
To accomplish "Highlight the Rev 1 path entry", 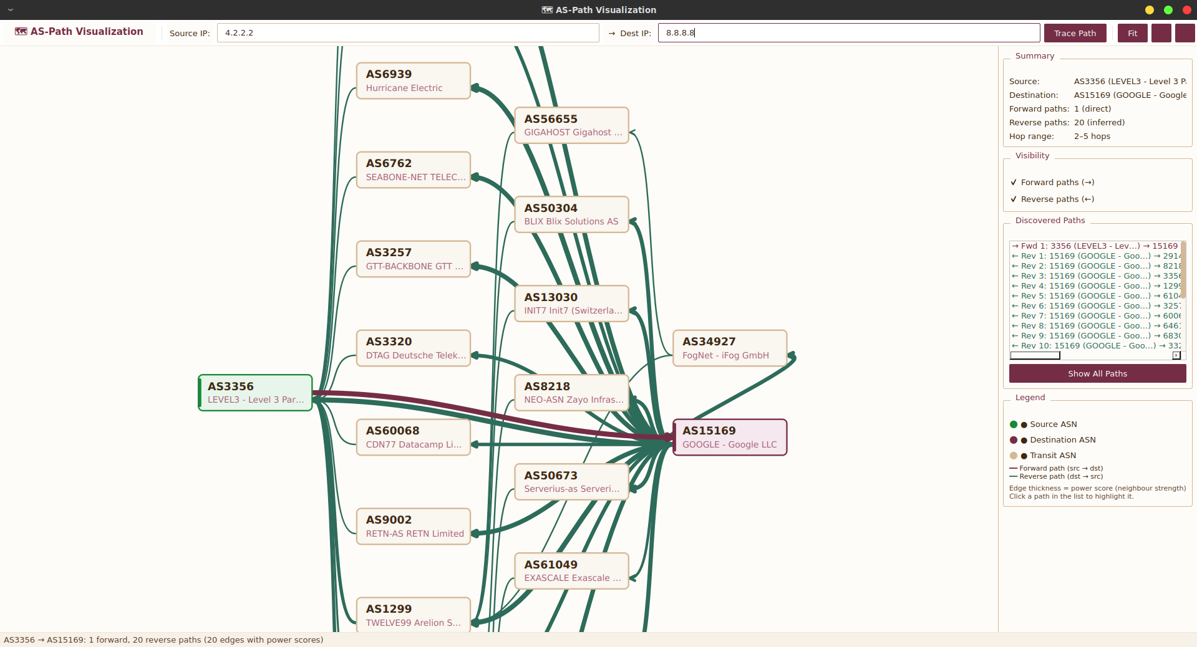I will [x=1095, y=256].
